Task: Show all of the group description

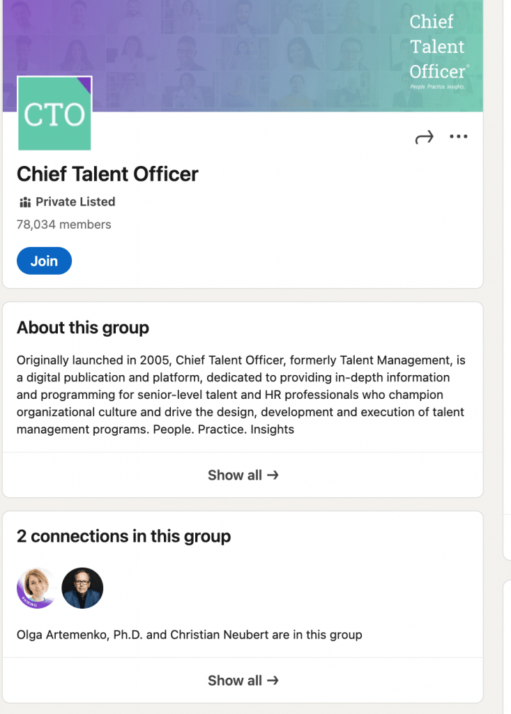Action: click(x=243, y=475)
